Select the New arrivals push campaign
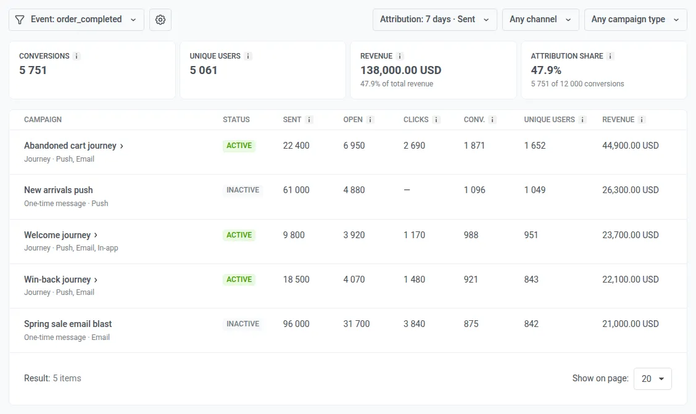 coord(58,190)
